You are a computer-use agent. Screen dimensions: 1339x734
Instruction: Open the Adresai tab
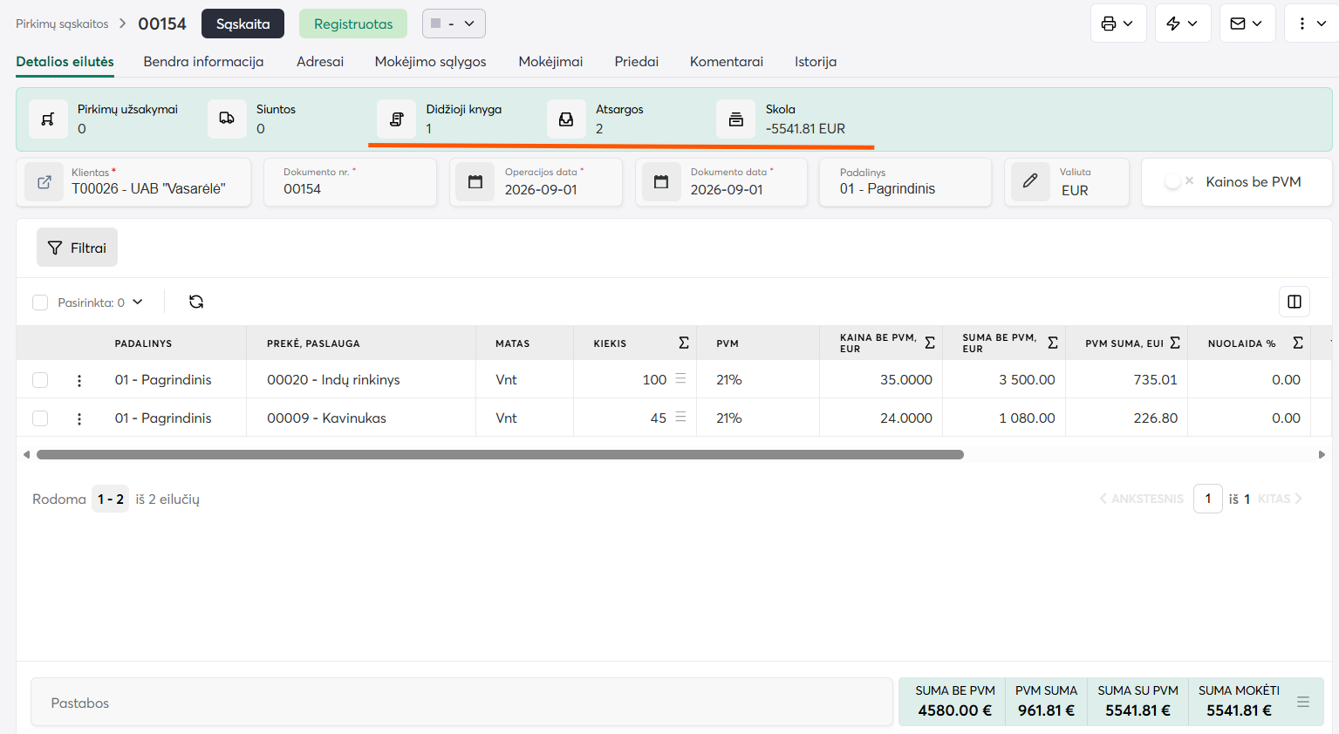tap(320, 62)
